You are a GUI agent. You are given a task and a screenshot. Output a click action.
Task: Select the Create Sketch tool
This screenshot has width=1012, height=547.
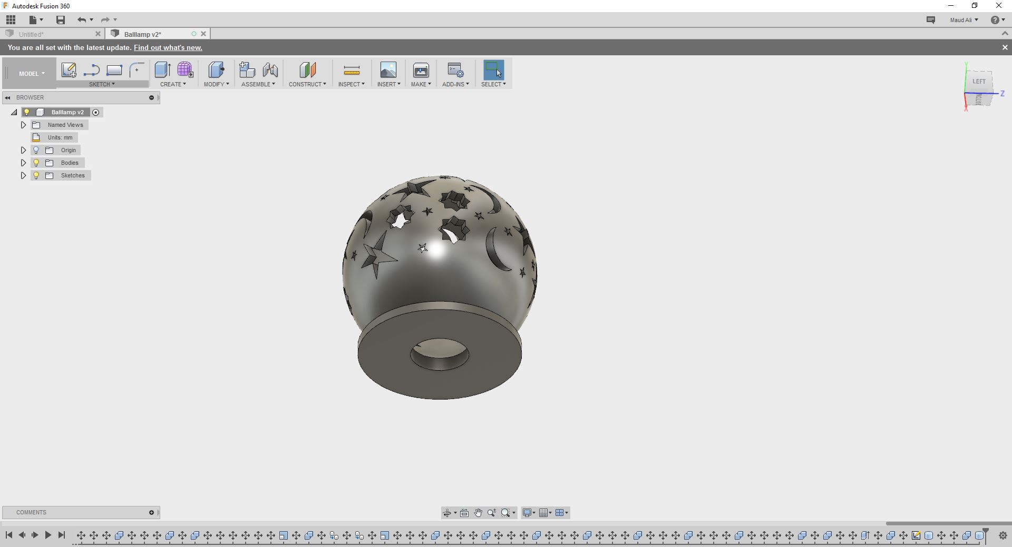pyautogui.click(x=69, y=70)
